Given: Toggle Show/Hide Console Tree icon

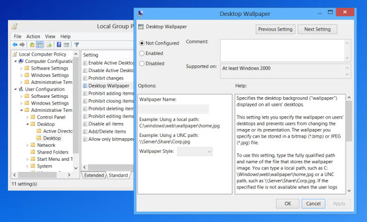Looking at the screenshot, I should pos(40,45).
